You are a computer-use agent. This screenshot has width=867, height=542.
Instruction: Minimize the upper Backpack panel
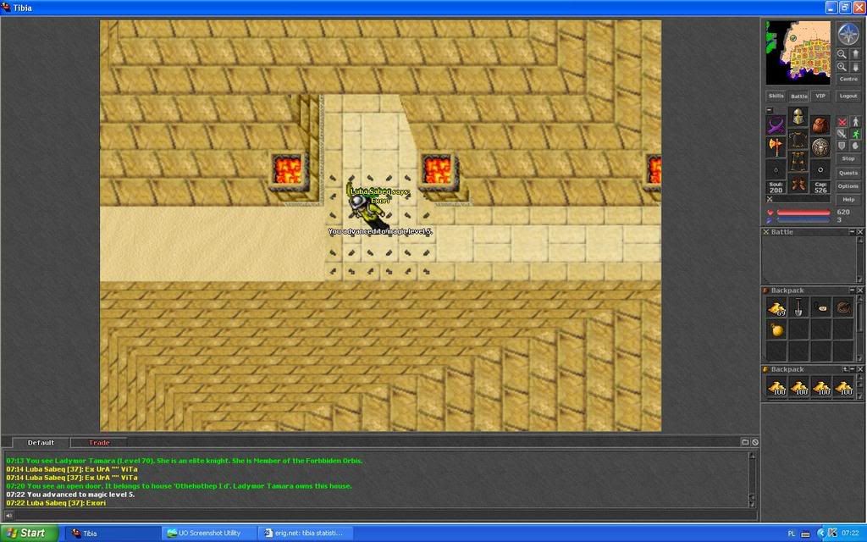click(852, 290)
